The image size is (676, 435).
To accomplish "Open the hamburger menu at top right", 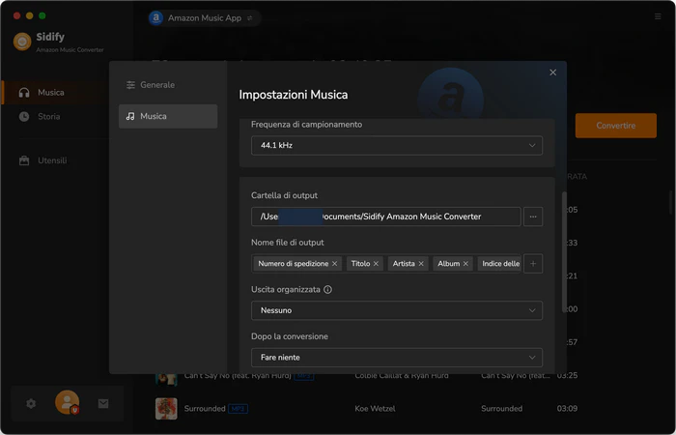I will point(658,16).
